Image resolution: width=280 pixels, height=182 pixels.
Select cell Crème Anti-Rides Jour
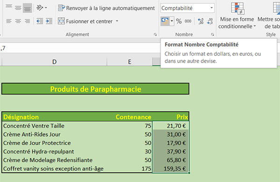(x=55, y=134)
